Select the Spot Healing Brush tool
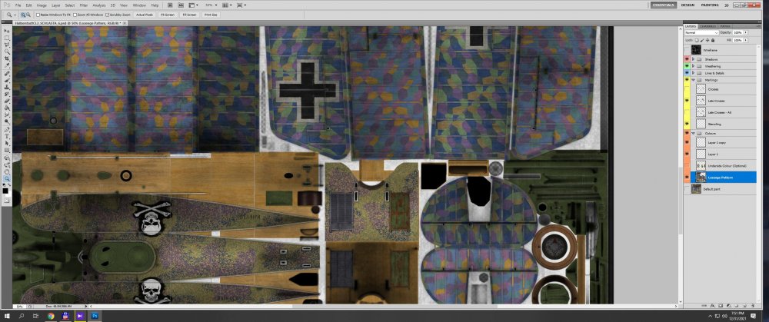Screen dimensions: 769x322 pos(7,74)
